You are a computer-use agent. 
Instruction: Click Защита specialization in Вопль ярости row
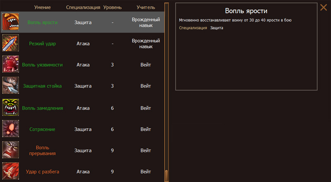click(83, 22)
